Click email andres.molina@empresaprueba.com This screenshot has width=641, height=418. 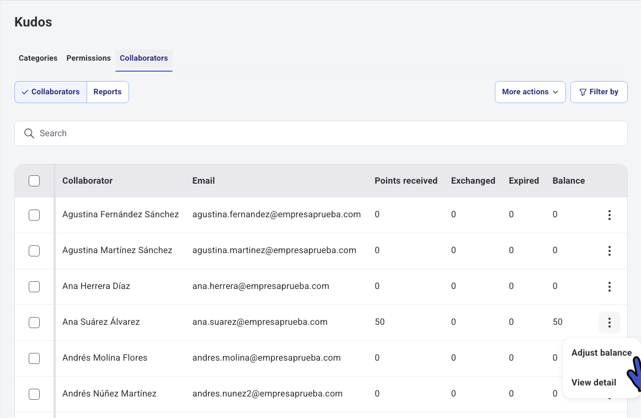pos(266,357)
